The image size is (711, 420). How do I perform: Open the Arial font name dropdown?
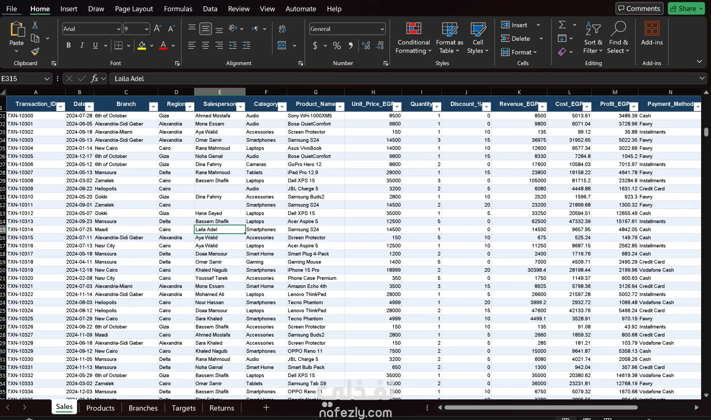tap(118, 29)
